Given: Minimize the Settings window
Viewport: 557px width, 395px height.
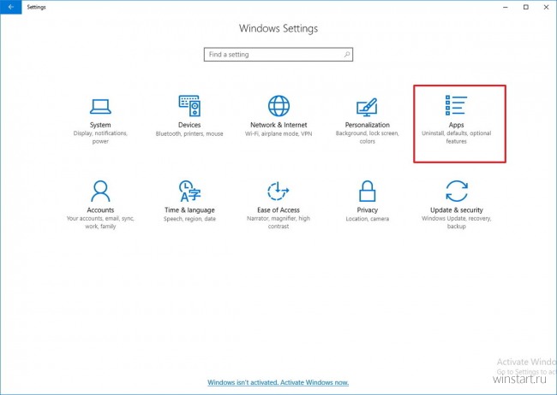Looking at the screenshot, I should (506, 7).
